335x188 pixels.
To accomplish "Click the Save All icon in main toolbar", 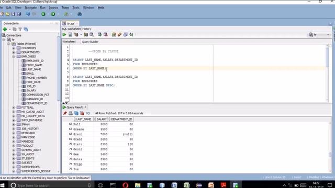I will click(x=19, y=14).
